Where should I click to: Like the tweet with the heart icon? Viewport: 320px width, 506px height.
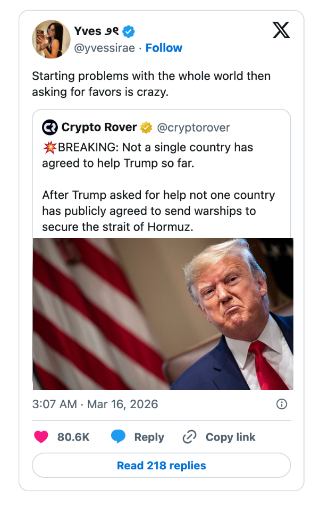(41, 437)
